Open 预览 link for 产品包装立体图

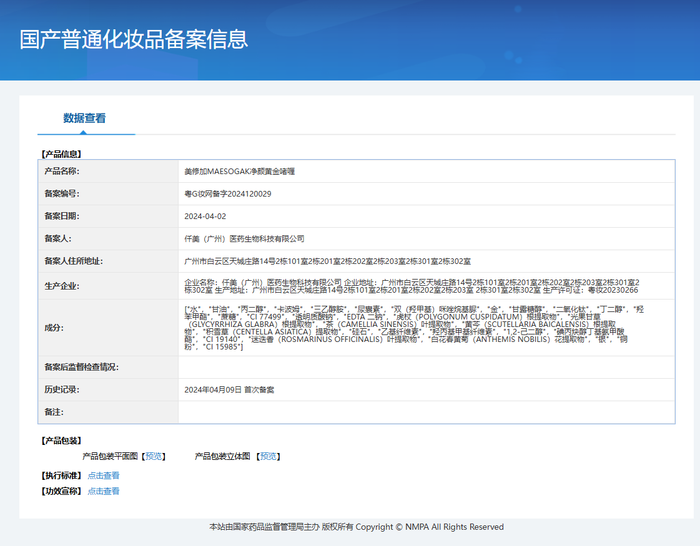[269, 456]
